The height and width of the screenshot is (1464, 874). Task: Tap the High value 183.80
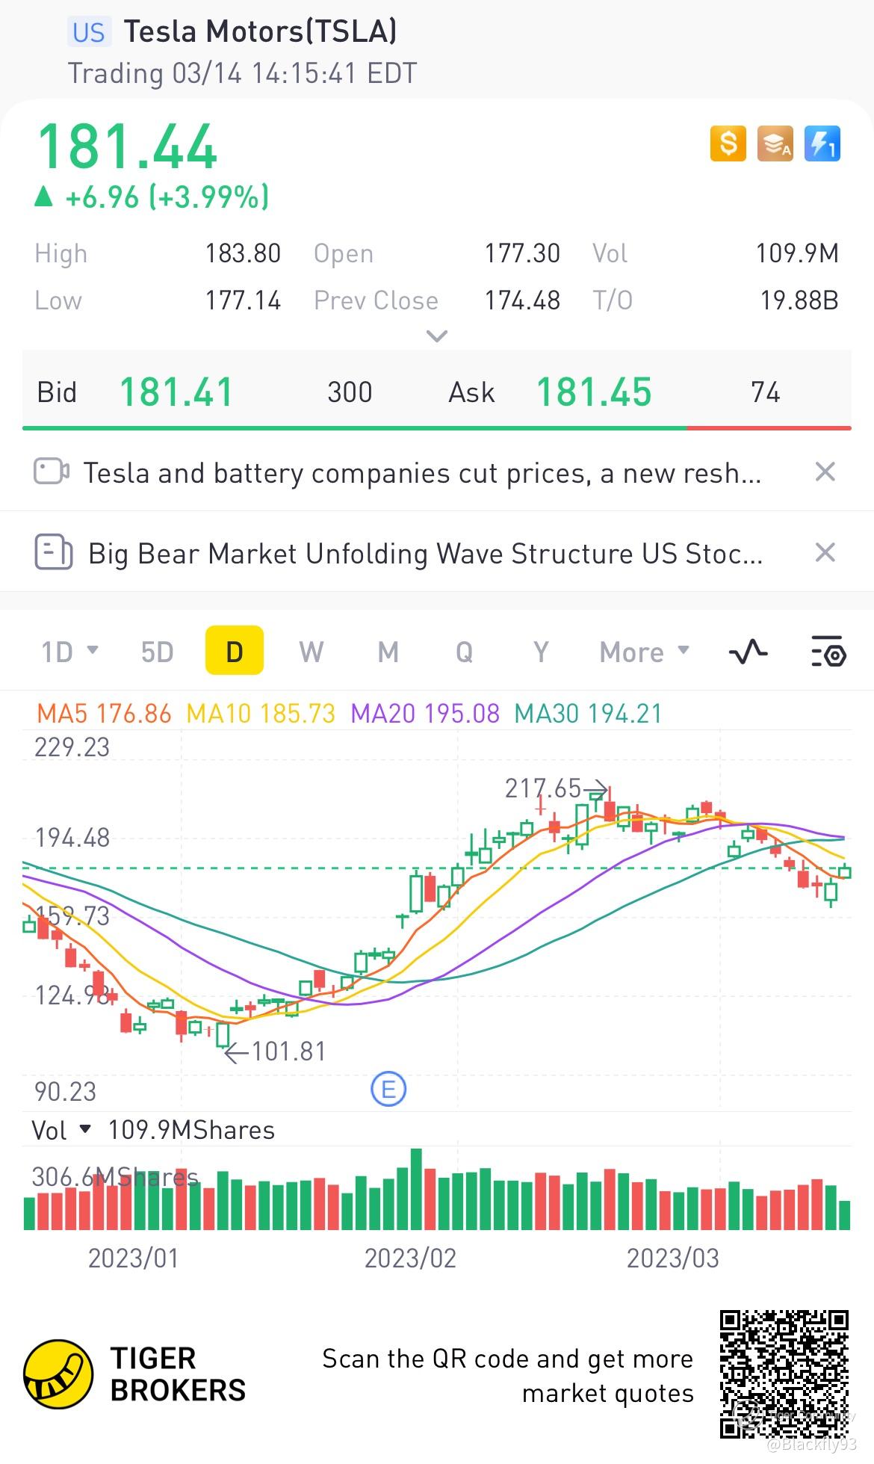pyautogui.click(x=243, y=253)
